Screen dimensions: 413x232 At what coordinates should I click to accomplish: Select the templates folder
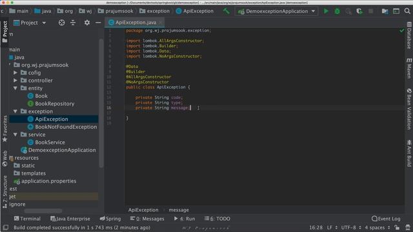point(30,173)
